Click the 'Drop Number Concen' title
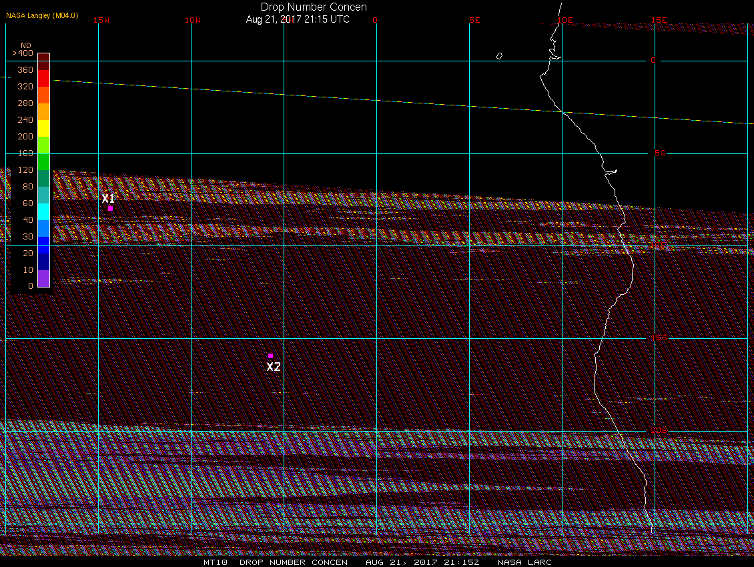 tap(314, 7)
